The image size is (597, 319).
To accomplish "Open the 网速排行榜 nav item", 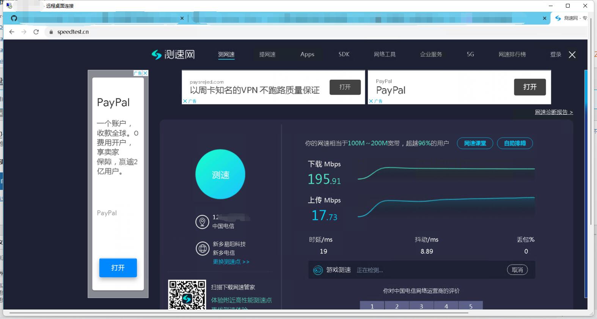I will 512,54.
